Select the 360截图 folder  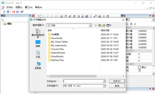click(x=54, y=35)
